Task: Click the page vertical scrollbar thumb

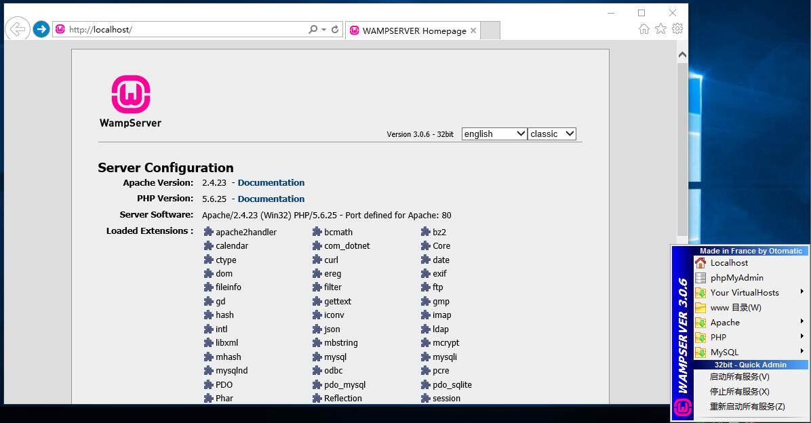Action: 682,149
